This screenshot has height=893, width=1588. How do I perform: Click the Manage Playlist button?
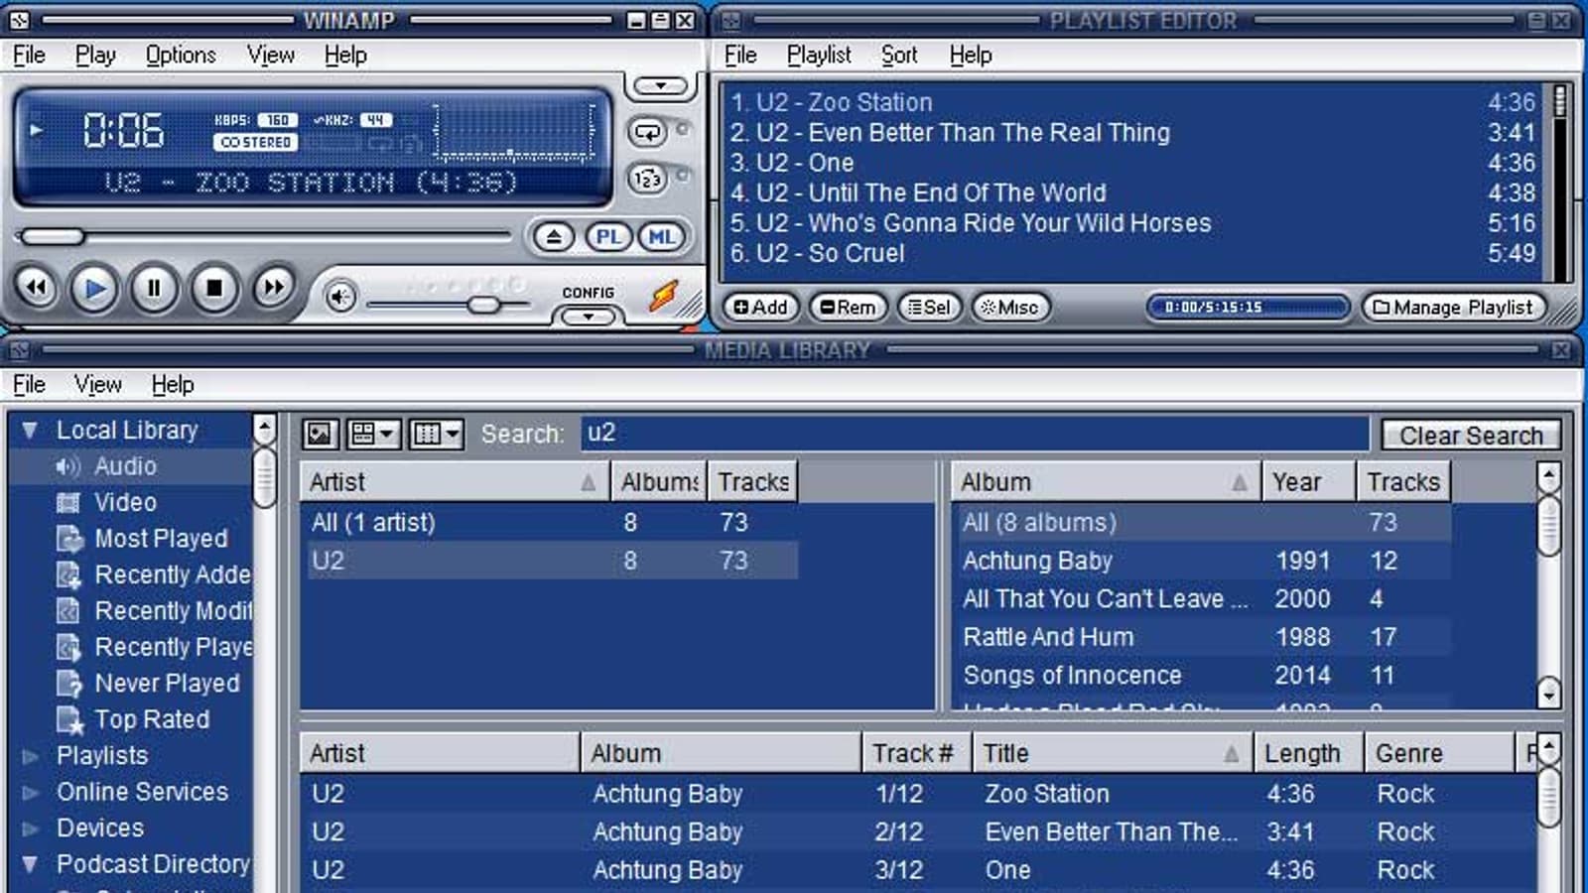1453,308
